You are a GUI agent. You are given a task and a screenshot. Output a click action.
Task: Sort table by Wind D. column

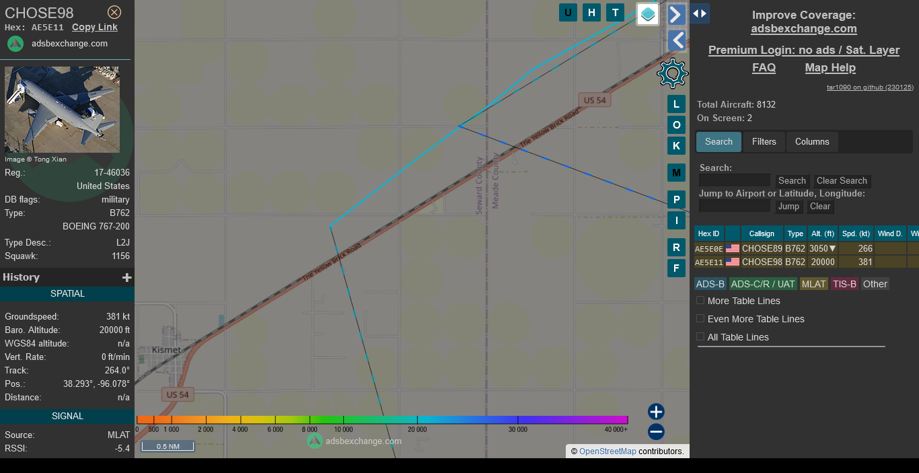(x=890, y=233)
